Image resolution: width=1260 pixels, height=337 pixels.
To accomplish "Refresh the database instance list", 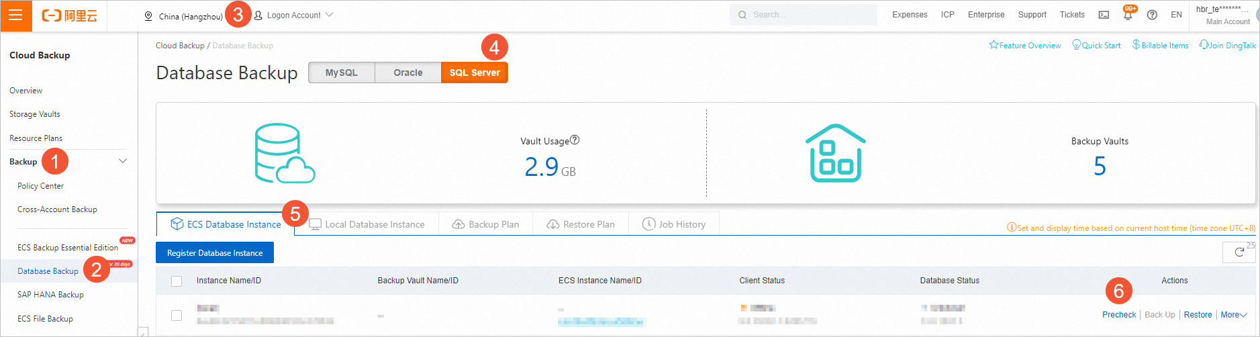I will tap(1239, 252).
